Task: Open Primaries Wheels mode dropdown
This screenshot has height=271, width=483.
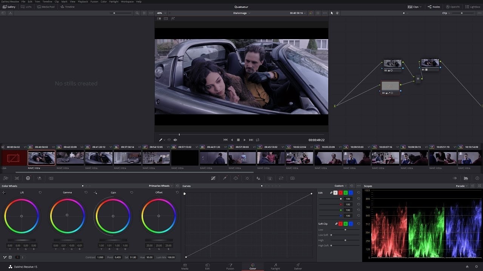Action: tap(161, 186)
